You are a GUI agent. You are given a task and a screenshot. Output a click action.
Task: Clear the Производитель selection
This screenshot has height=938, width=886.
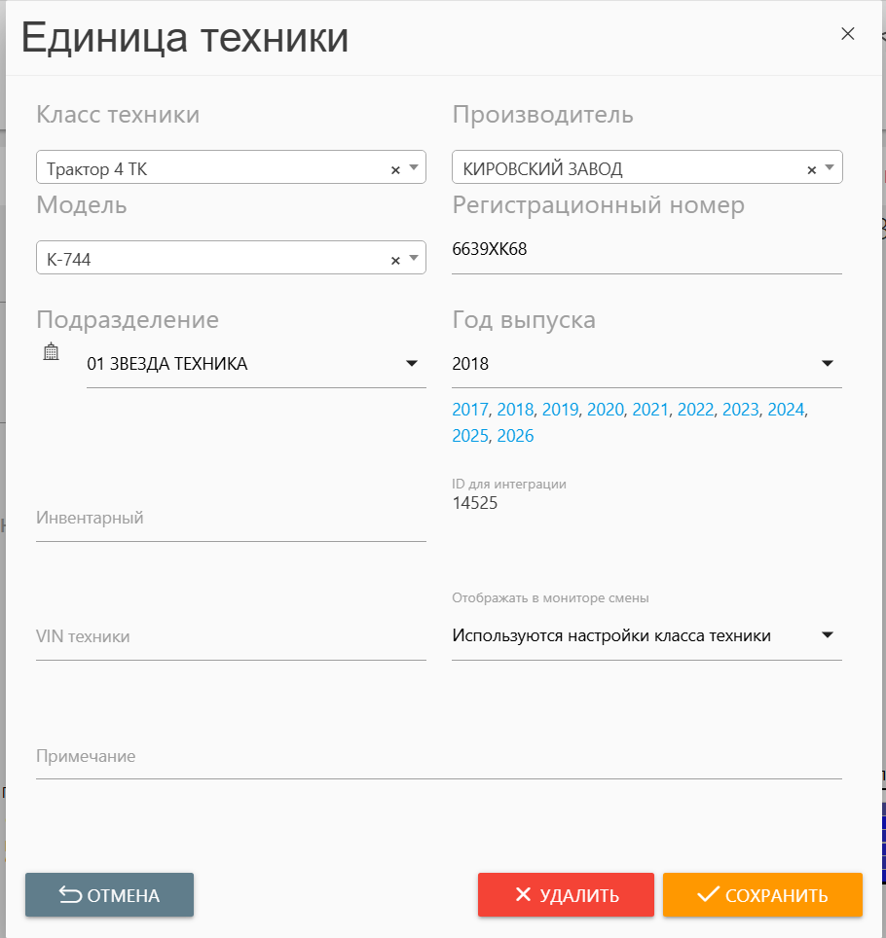811,169
